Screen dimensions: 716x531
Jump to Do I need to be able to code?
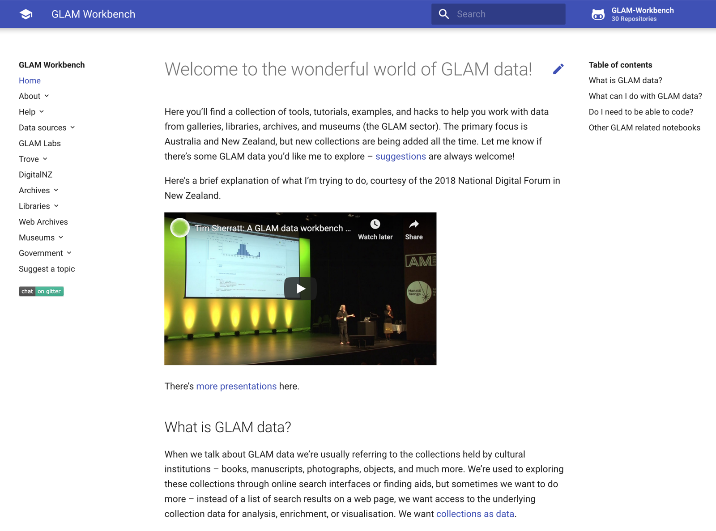coord(641,112)
